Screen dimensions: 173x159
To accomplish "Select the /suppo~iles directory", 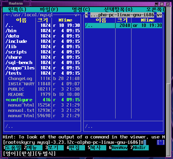I will coord(43,68).
